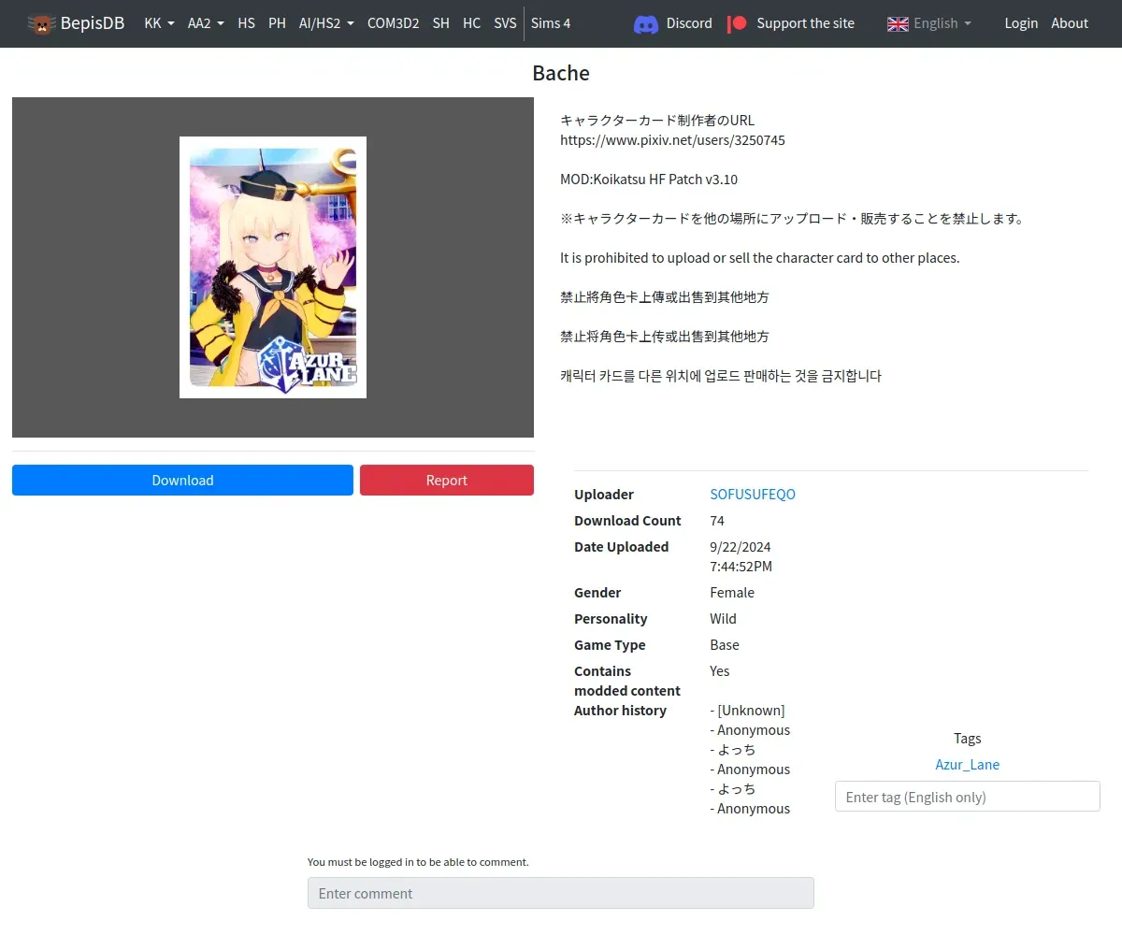The width and height of the screenshot is (1122, 935).
Task: Open the Sims 4 section
Action: point(551,23)
